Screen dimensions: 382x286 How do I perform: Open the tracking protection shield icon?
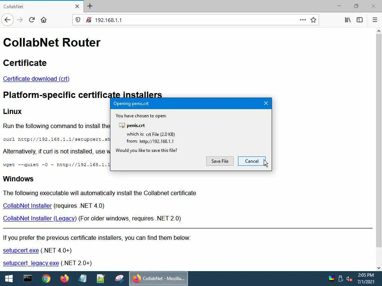(x=78, y=20)
